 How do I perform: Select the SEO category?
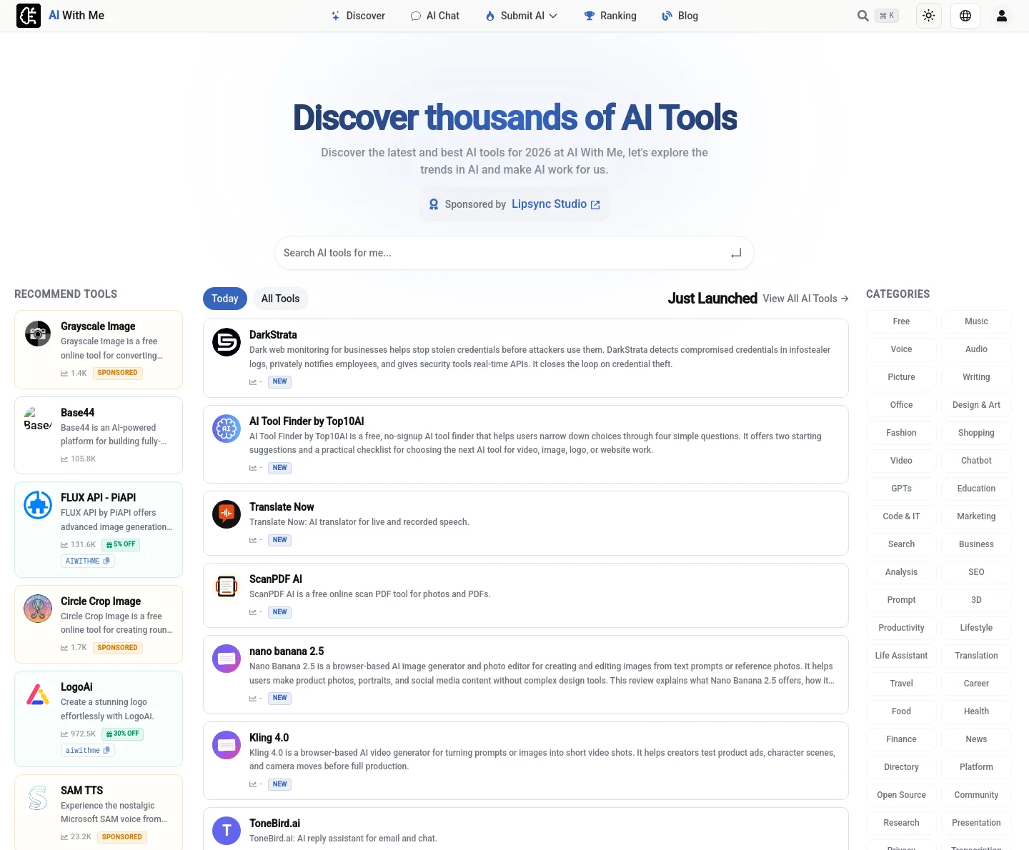976,572
